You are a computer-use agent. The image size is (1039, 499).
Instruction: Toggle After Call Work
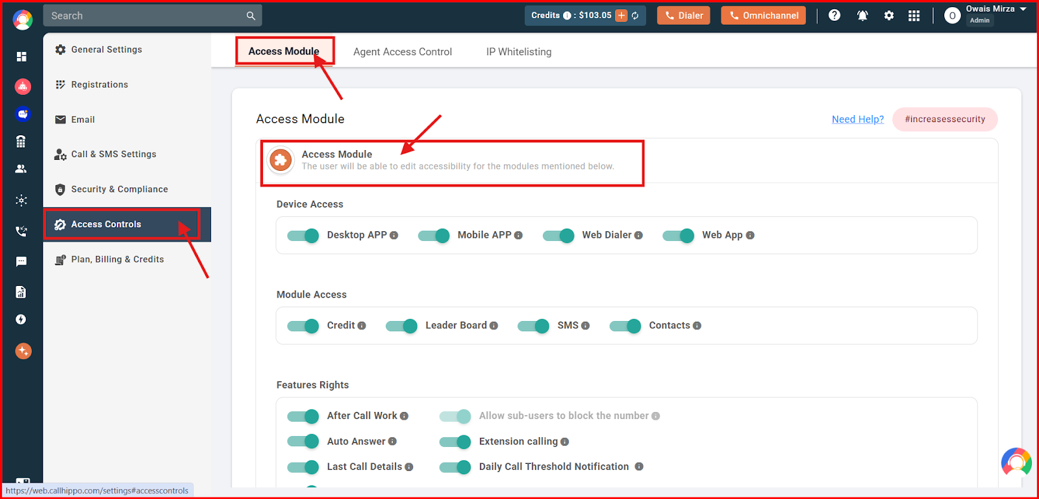coord(303,416)
